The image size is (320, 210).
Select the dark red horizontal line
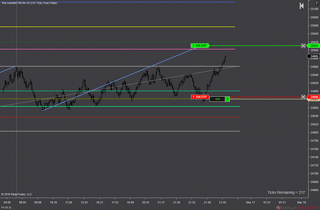tap(120, 117)
